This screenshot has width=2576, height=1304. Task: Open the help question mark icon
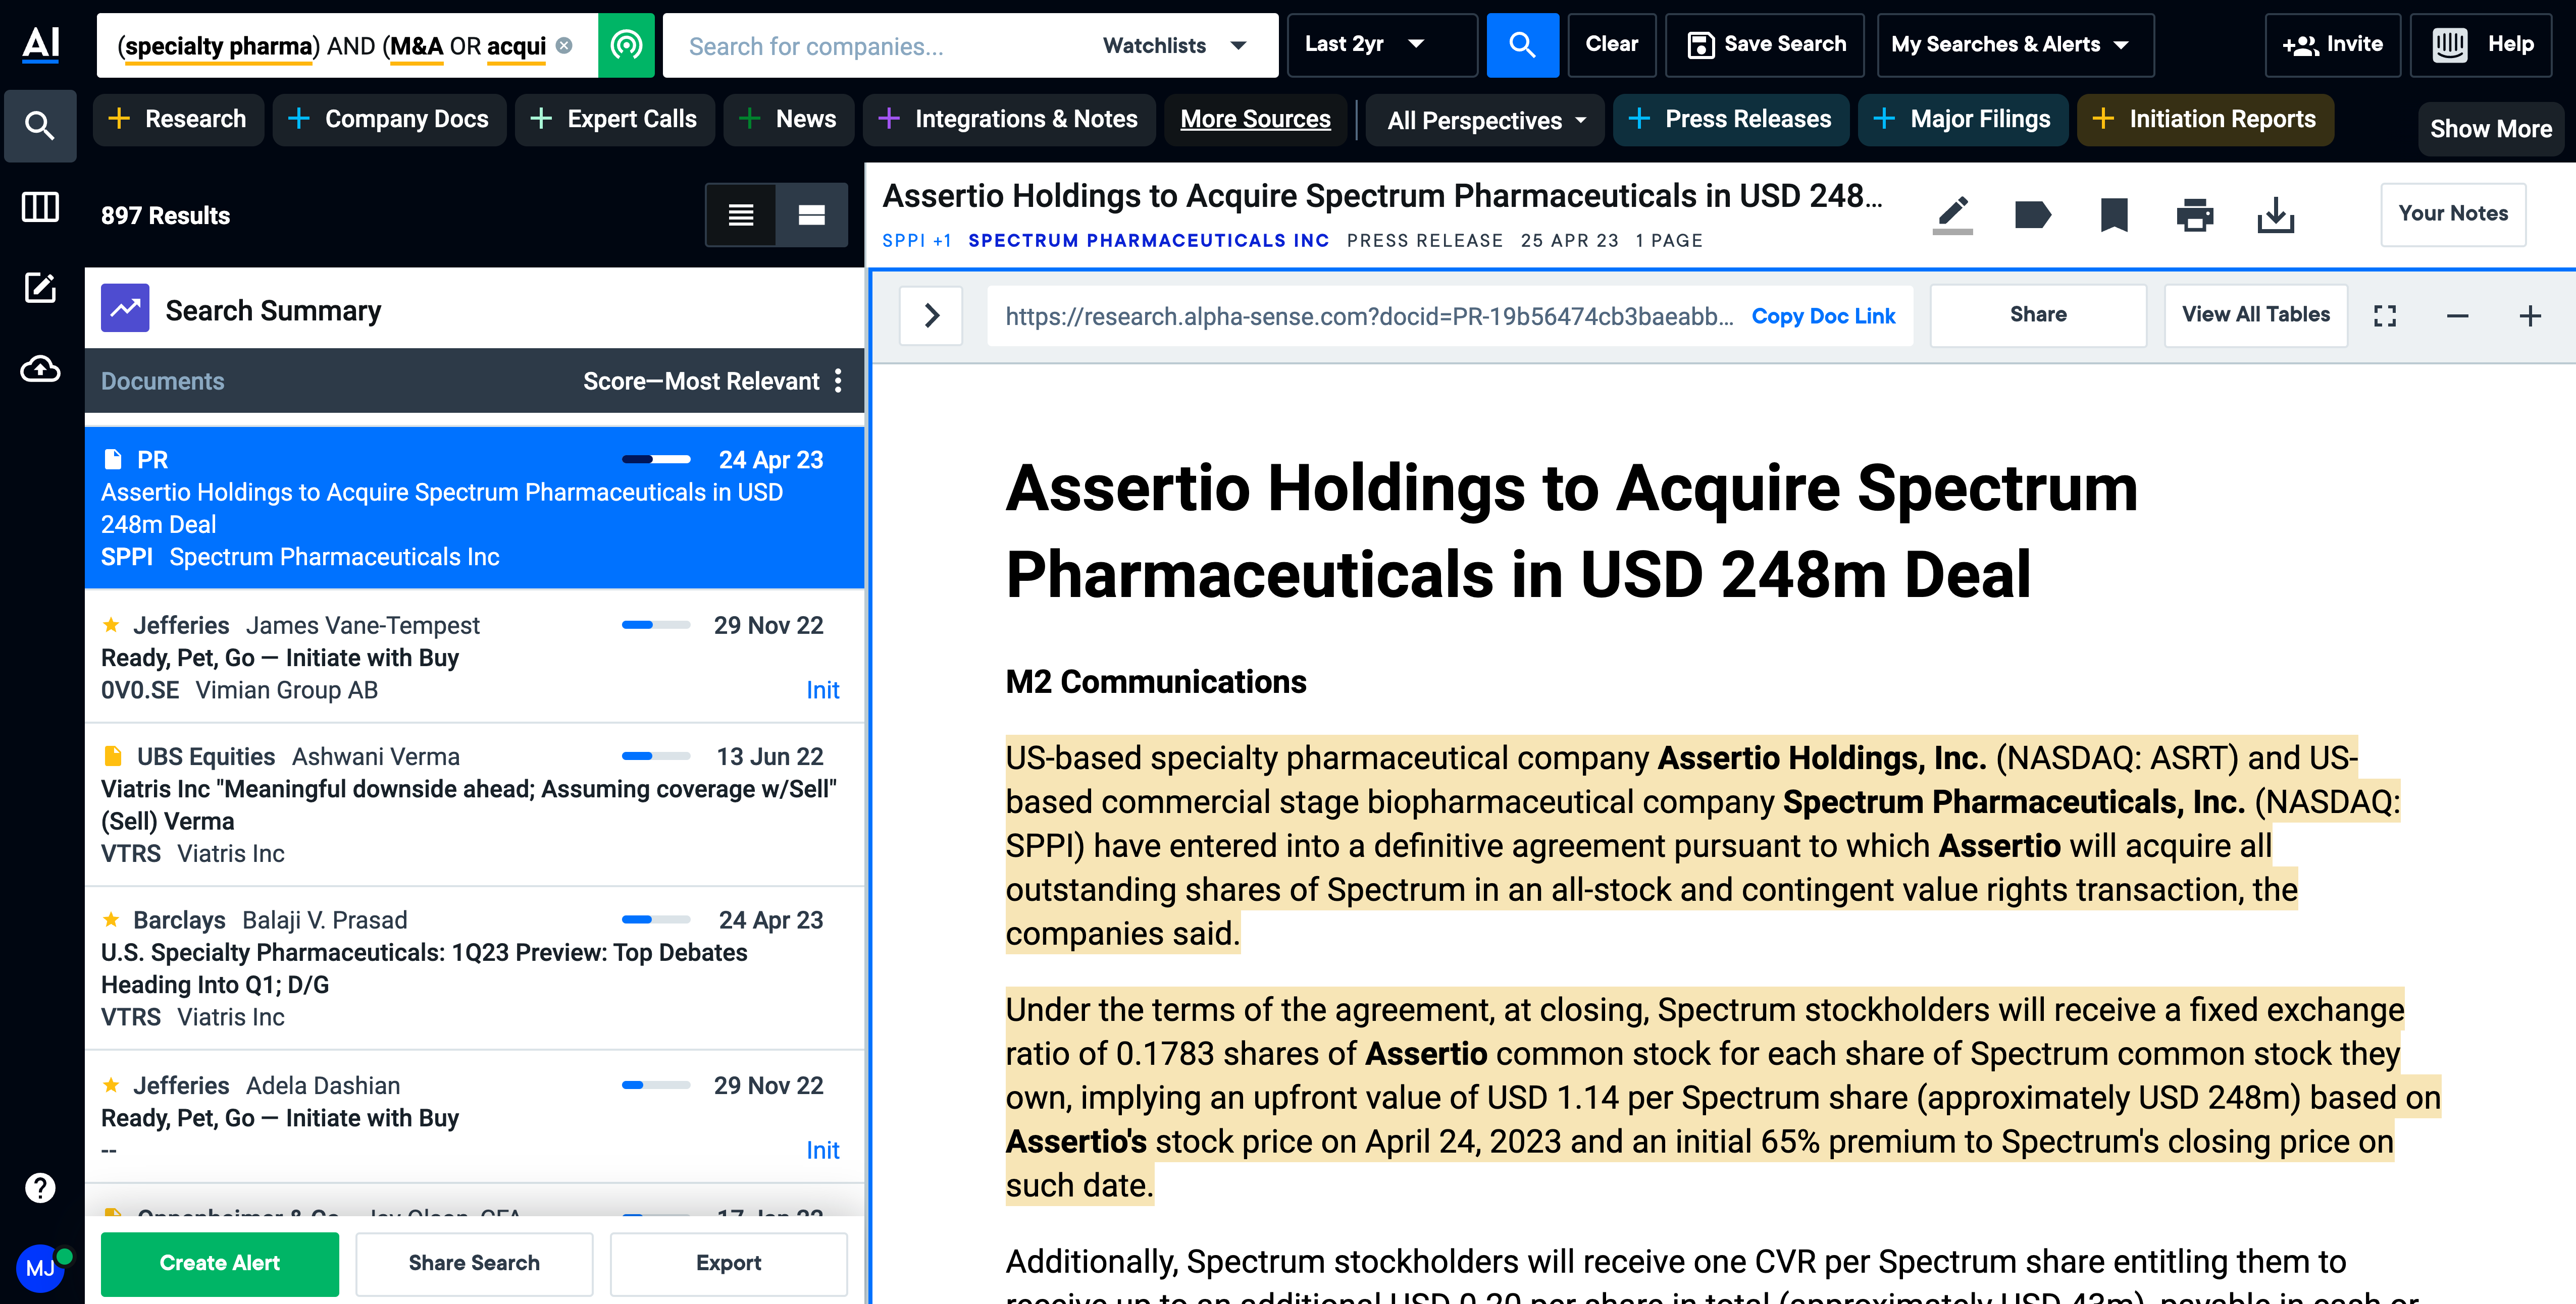pyautogui.click(x=40, y=1188)
